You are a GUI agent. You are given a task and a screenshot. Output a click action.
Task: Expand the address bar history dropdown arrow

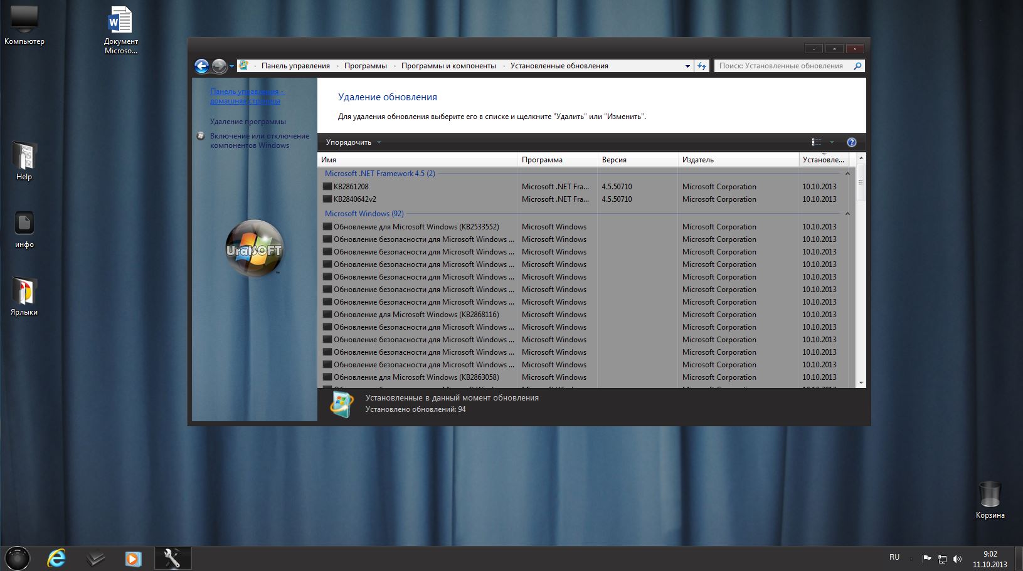click(687, 66)
